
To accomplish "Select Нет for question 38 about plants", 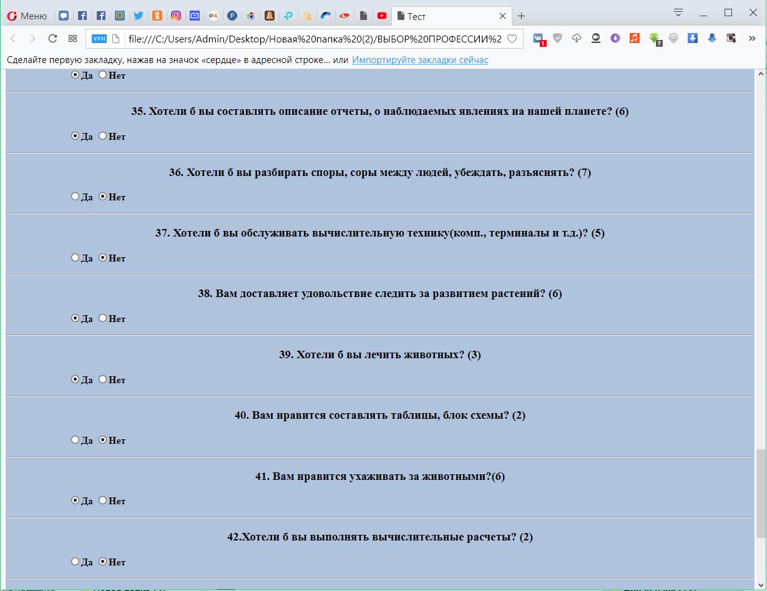I will click(x=103, y=318).
